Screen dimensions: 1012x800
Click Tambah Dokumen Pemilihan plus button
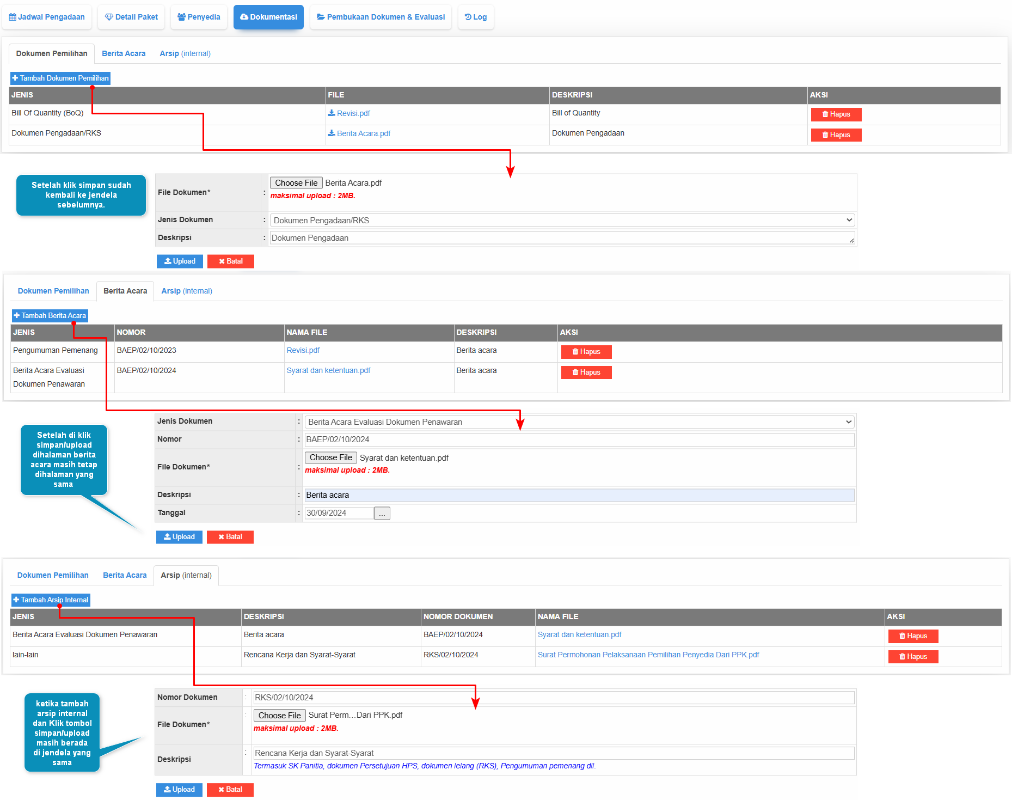tap(60, 78)
